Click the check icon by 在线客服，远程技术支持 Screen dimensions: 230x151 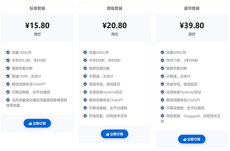[x=85, y=116]
